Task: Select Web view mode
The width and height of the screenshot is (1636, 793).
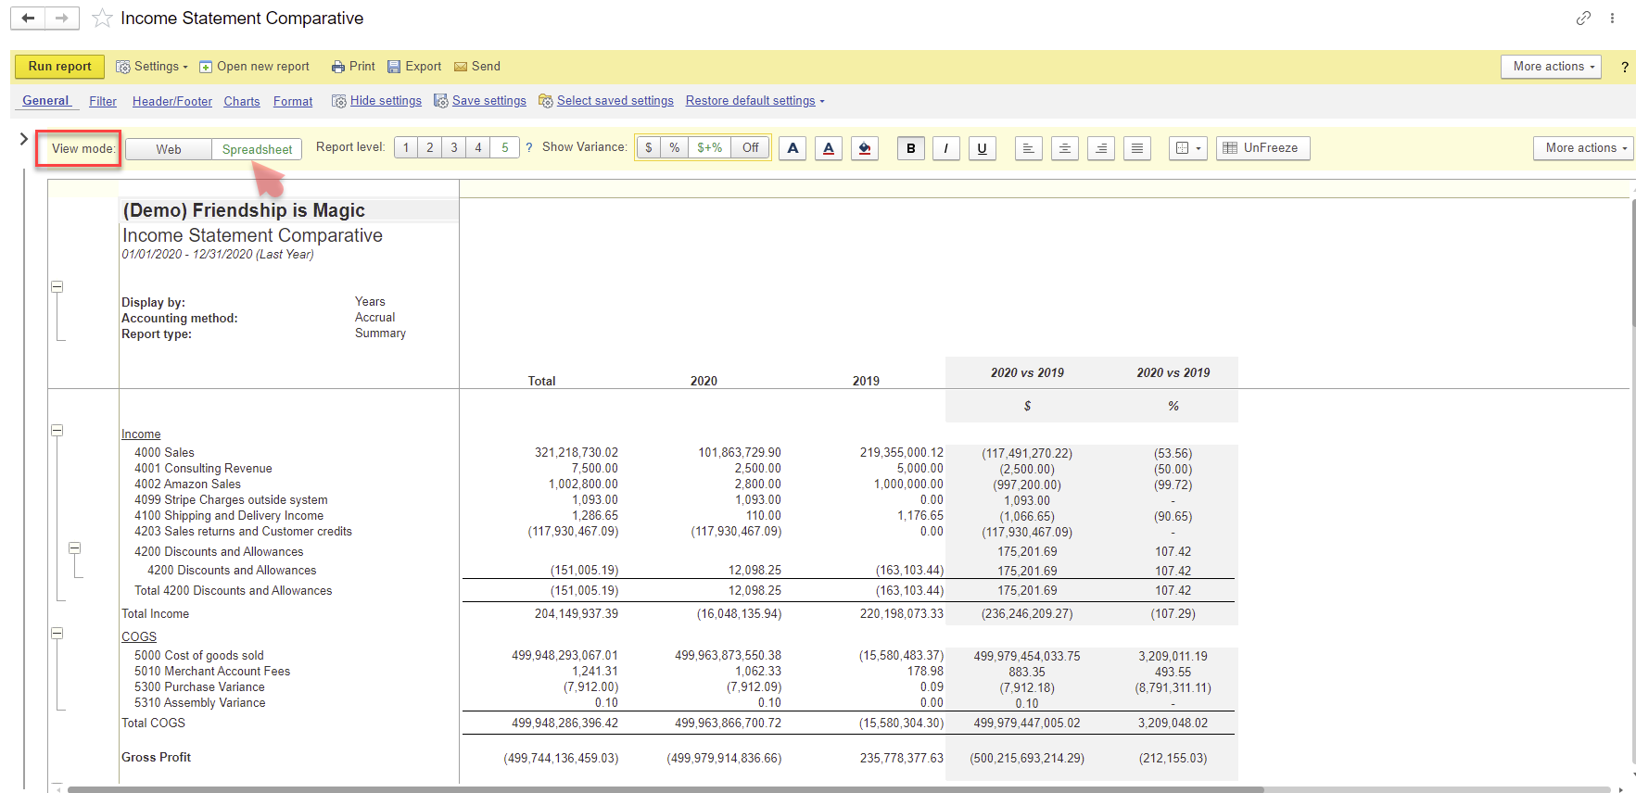Action: (169, 149)
